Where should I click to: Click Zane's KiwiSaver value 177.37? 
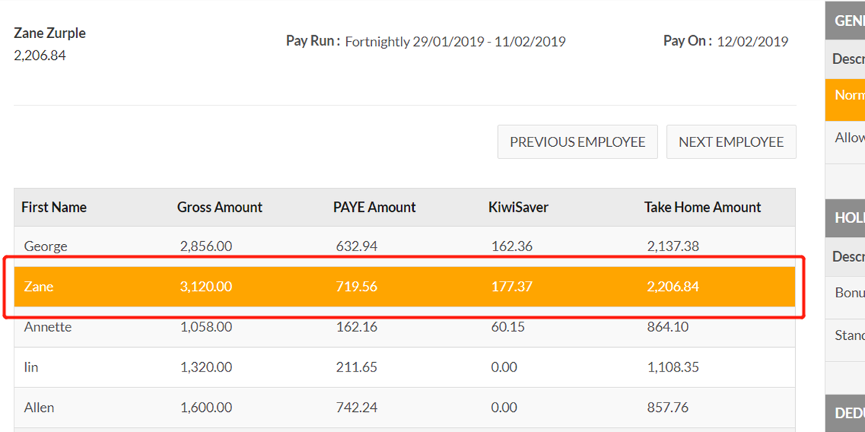coord(512,287)
